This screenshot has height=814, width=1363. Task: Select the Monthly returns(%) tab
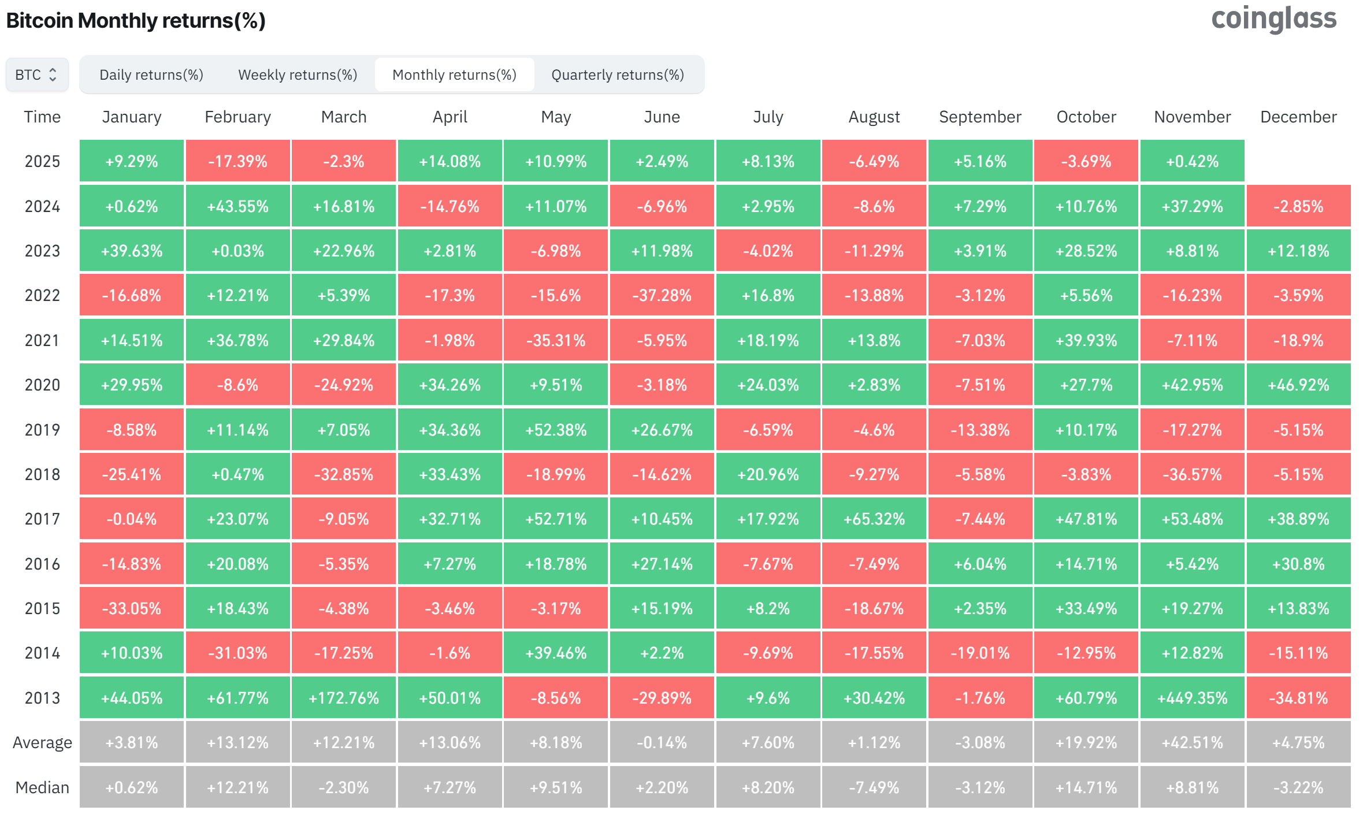(455, 74)
